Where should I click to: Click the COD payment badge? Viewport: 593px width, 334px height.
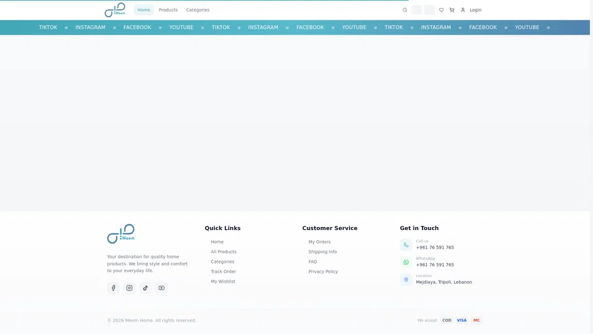click(x=447, y=320)
